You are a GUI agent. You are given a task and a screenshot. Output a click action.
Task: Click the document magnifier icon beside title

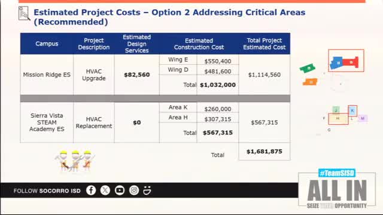click(25, 13)
